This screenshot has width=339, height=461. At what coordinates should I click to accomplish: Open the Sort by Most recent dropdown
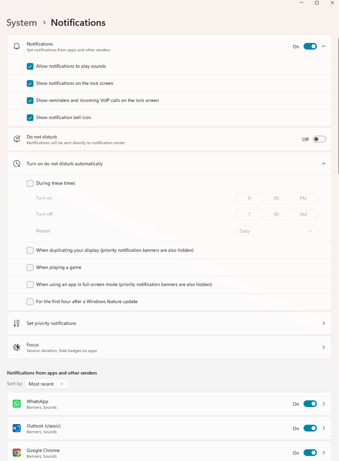tap(46, 384)
